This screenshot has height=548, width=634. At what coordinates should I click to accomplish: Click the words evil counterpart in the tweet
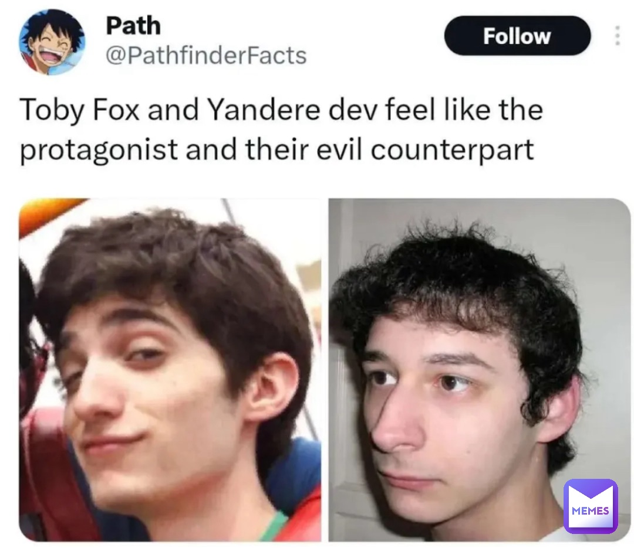click(x=424, y=150)
